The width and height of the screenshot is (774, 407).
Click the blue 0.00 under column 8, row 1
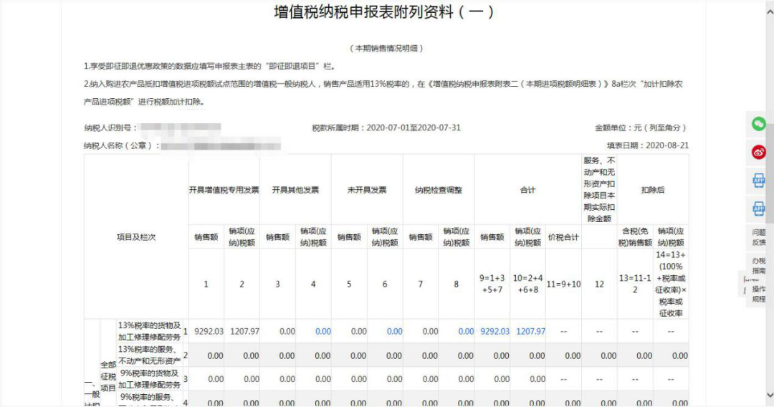[466, 332]
